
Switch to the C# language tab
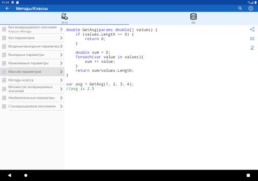[64, 18]
